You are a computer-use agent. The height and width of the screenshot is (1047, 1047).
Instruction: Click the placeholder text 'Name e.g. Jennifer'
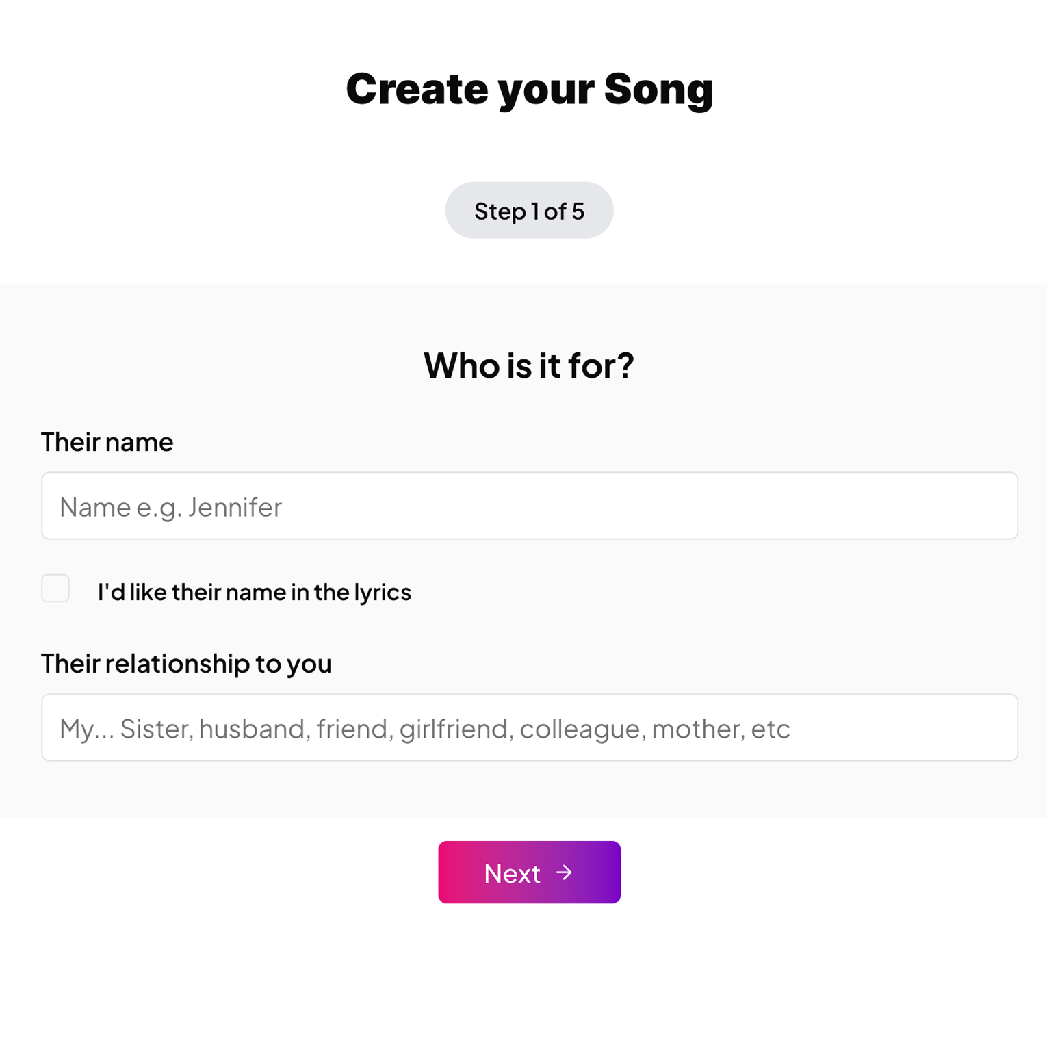coord(170,507)
